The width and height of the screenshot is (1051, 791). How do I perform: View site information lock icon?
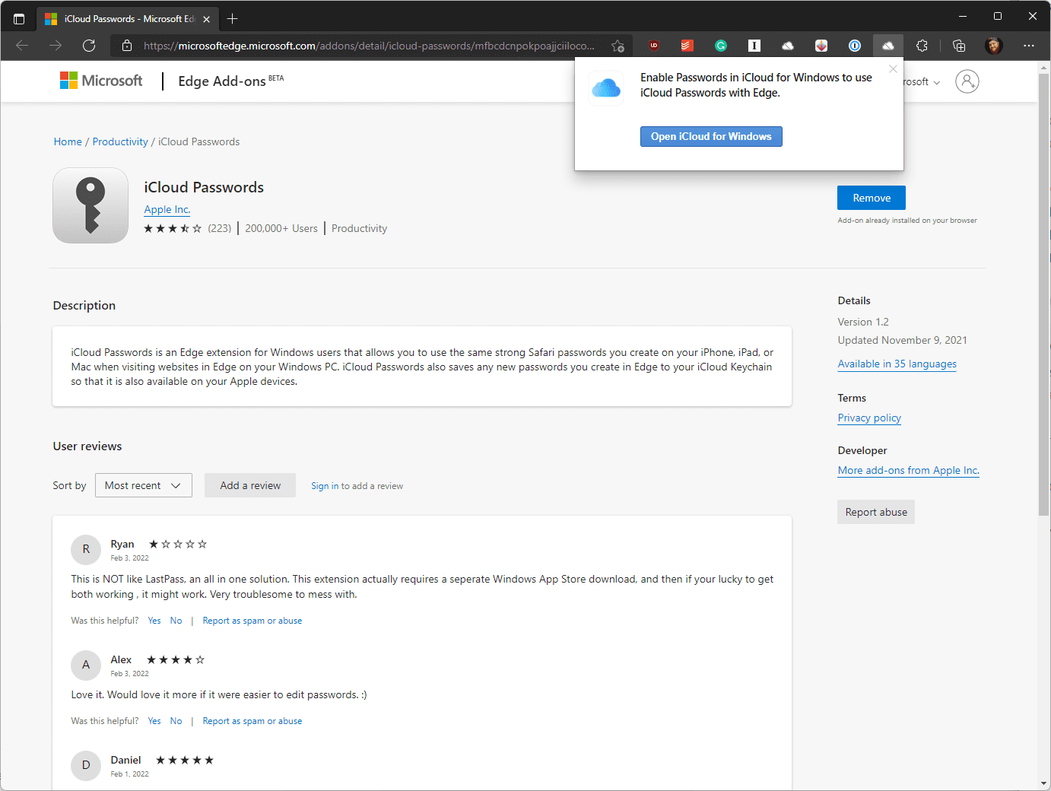point(127,46)
